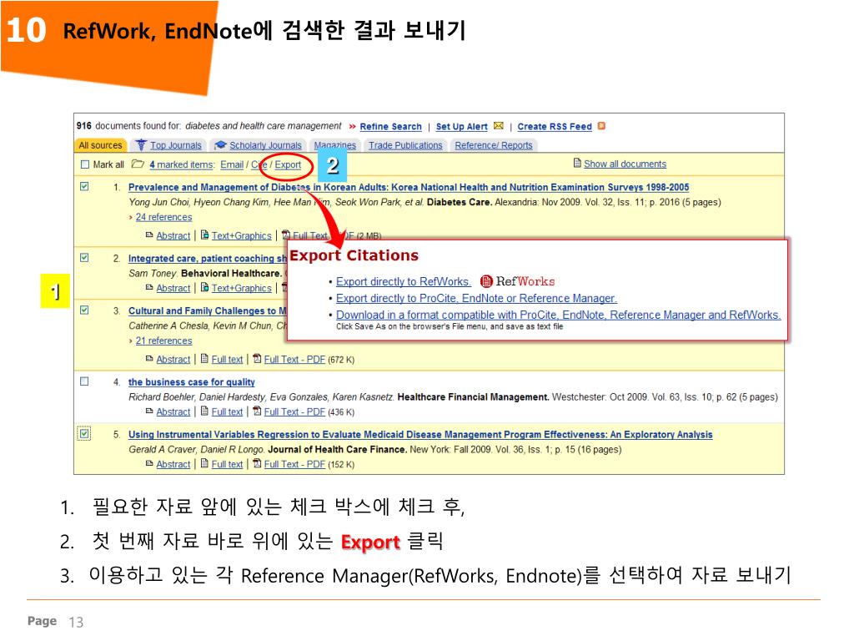Check result 4 business case for quality checkbox
854x641 pixels.
click(84, 381)
